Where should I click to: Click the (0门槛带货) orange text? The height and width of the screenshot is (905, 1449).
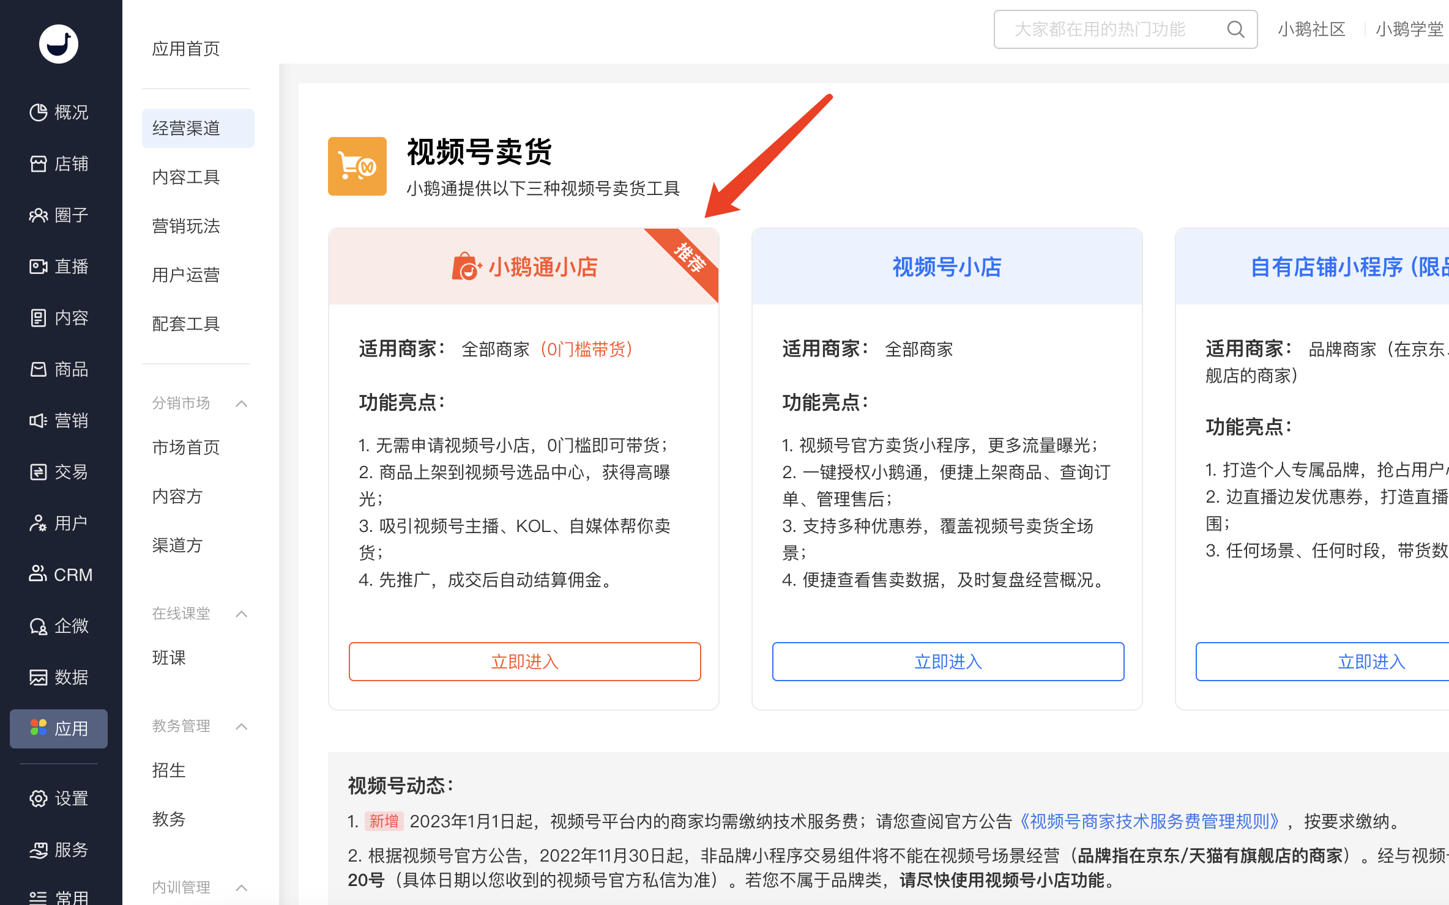pos(586,350)
